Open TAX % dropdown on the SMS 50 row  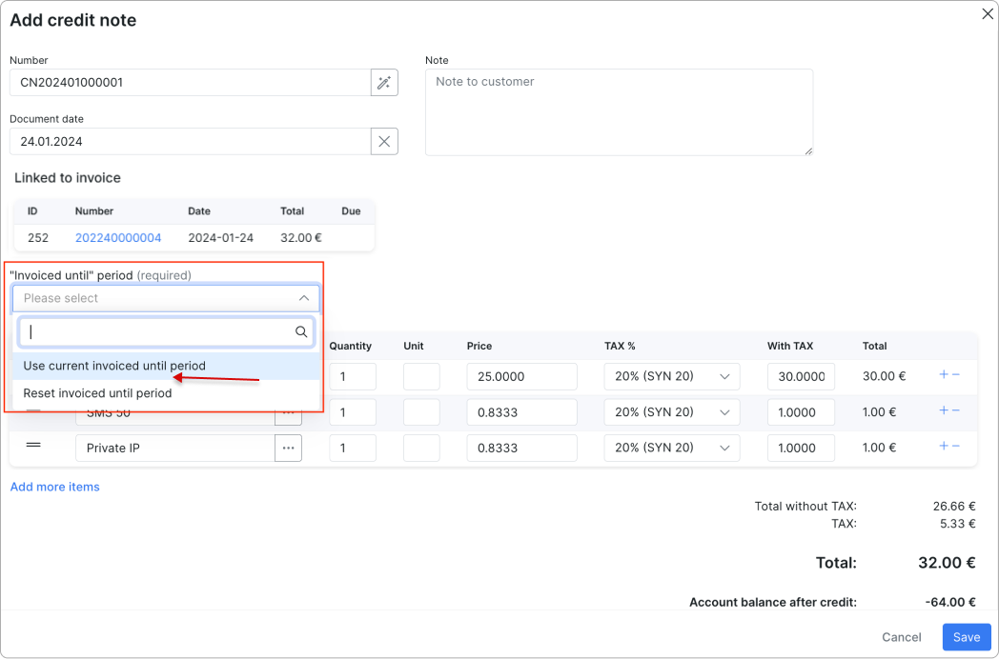tap(672, 412)
